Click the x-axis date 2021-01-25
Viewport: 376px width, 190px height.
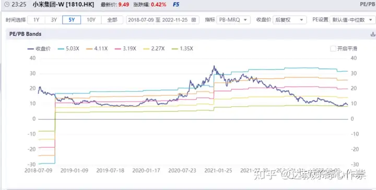point(218,171)
